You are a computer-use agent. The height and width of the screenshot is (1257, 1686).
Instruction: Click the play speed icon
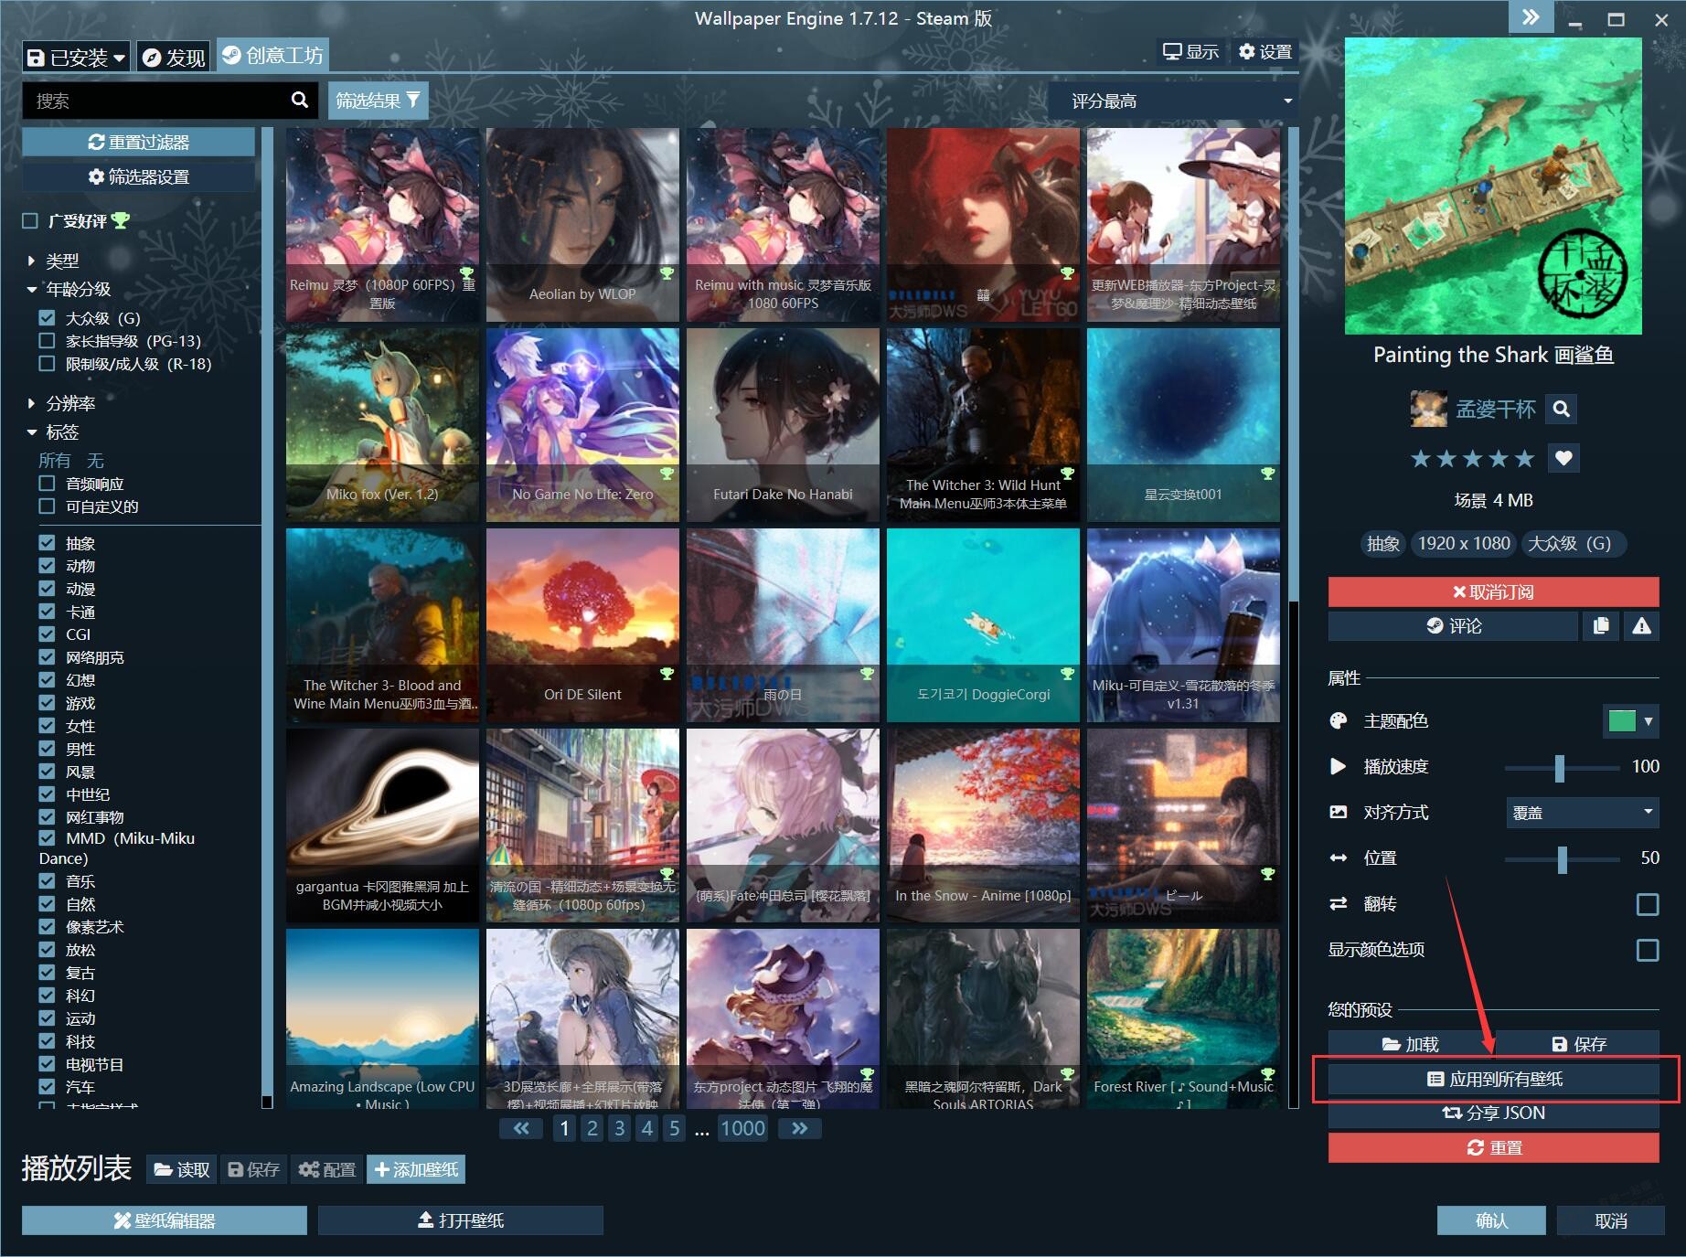click(1338, 766)
